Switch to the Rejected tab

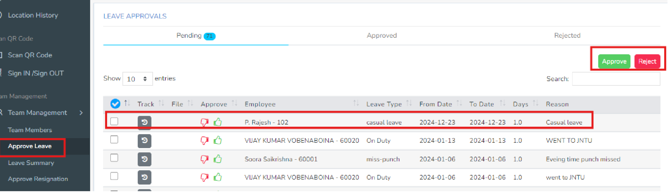567,36
